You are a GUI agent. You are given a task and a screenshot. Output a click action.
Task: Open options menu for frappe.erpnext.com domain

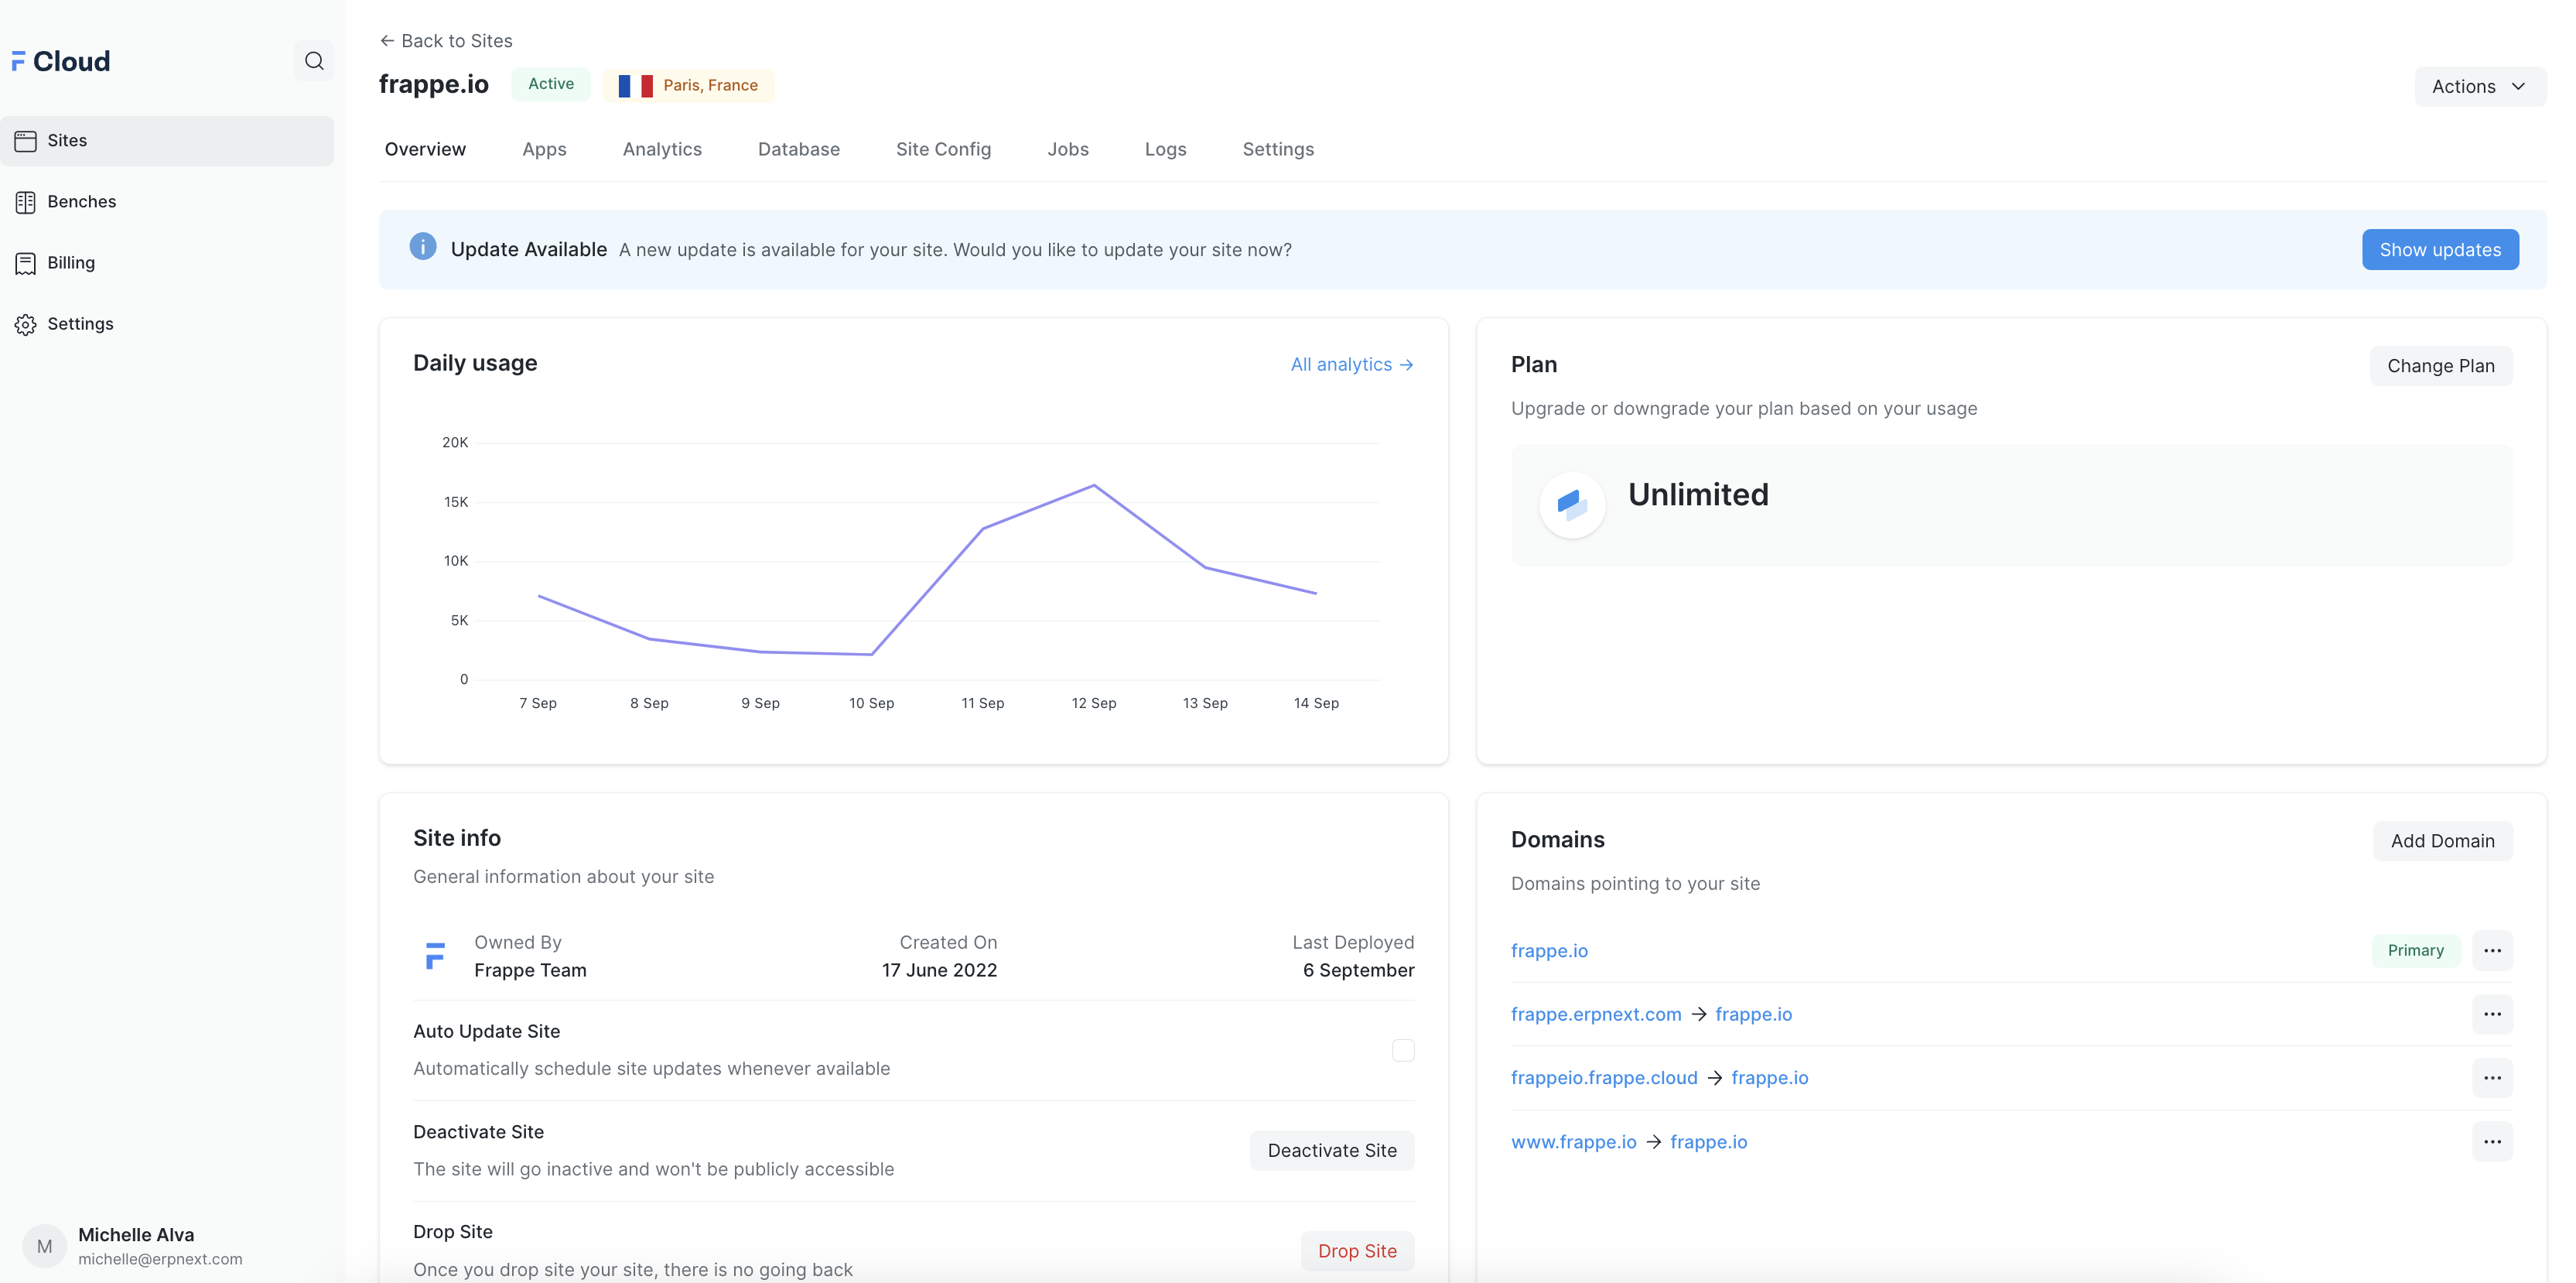pyautogui.click(x=2492, y=1014)
